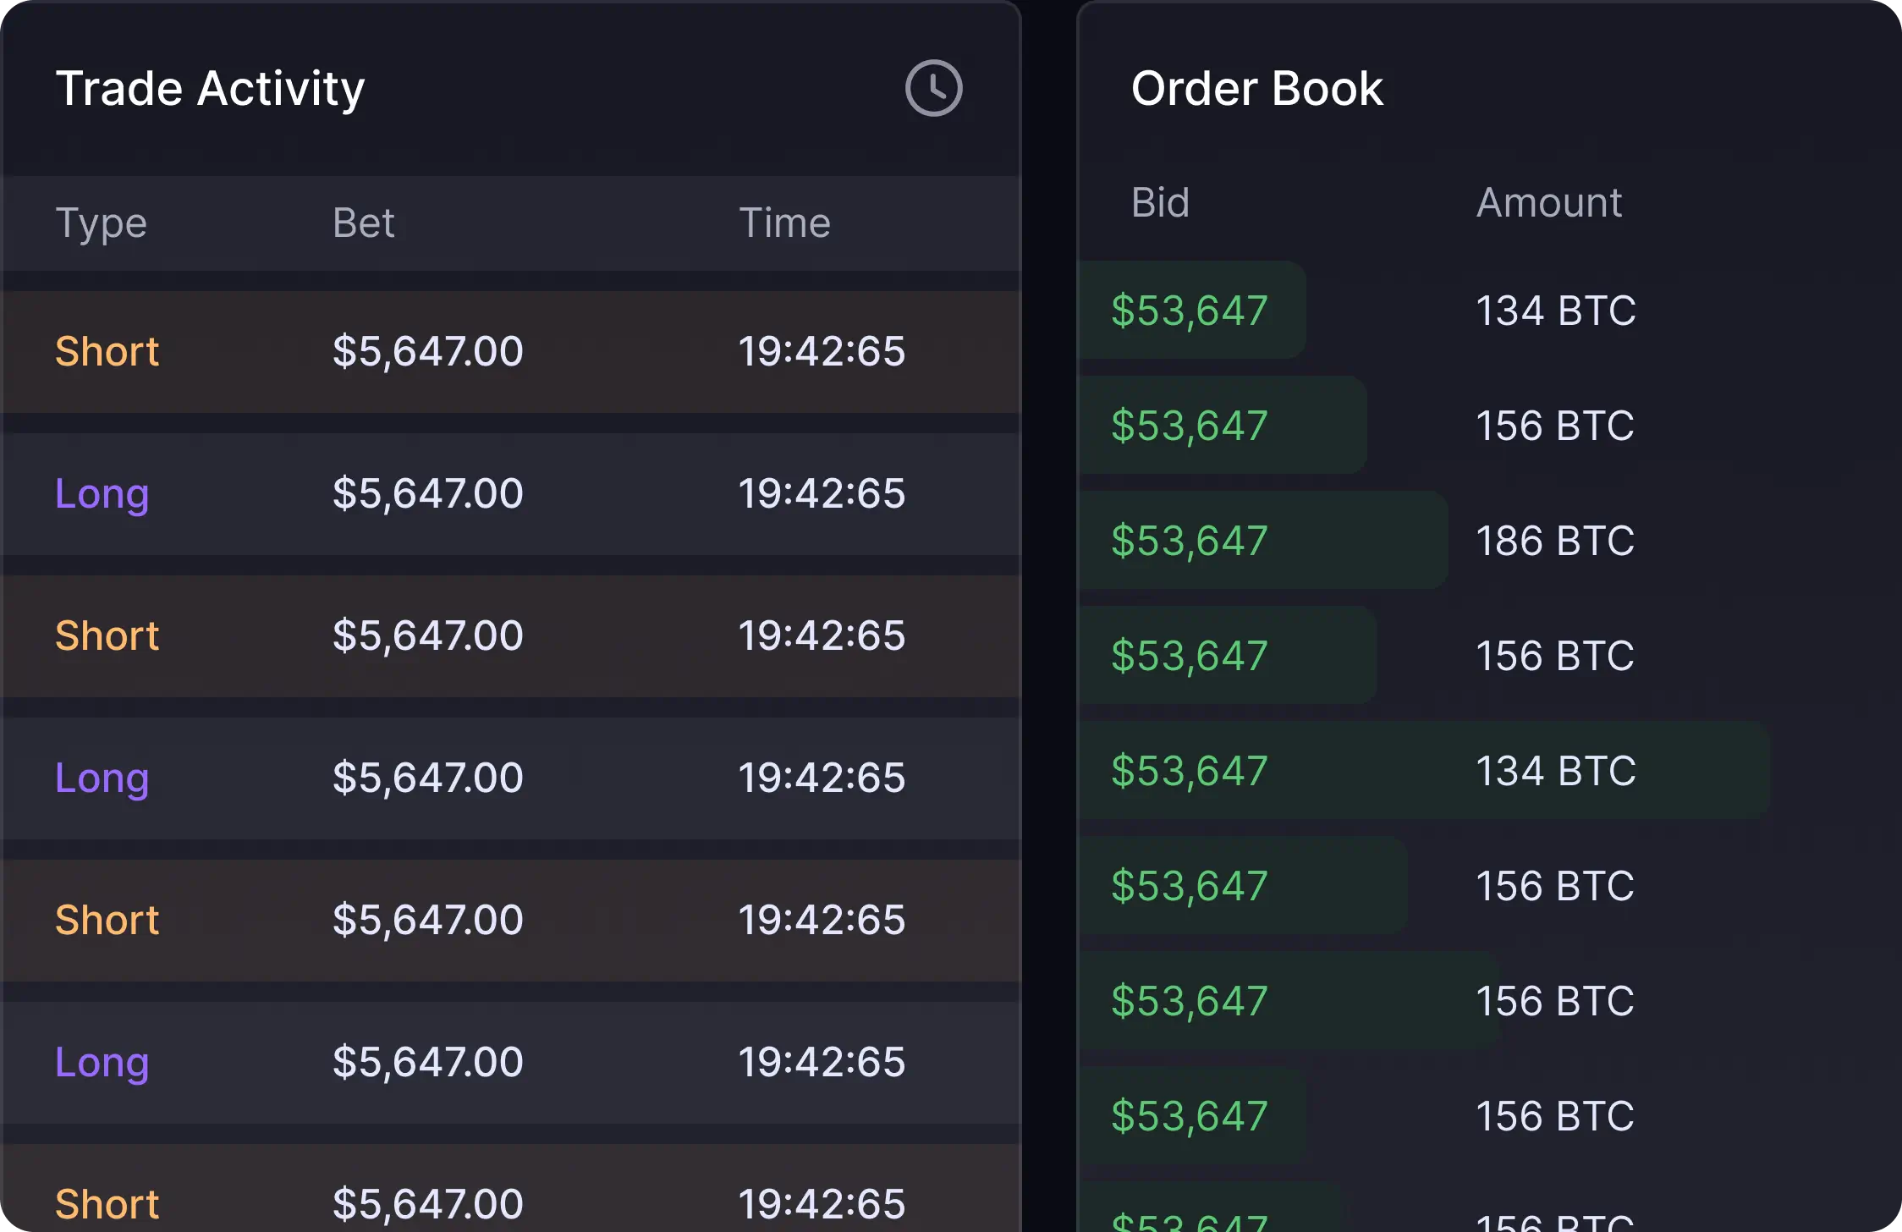Click the bid price beside 186 BTC
This screenshot has height=1232, width=1902.
1189,541
